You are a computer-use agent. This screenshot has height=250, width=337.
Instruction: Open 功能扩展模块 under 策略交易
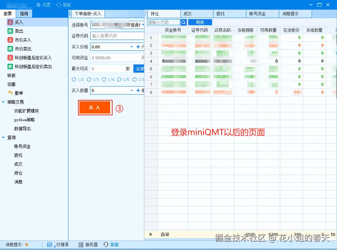point(26,111)
